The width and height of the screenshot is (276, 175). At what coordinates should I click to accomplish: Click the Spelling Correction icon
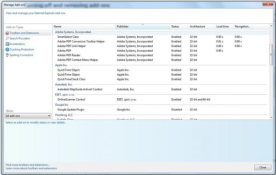point(7,55)
